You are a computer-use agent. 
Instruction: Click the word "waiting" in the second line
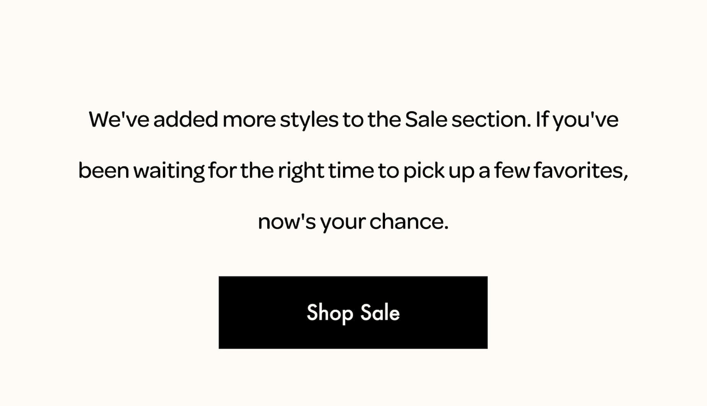(x=169, y=171)
